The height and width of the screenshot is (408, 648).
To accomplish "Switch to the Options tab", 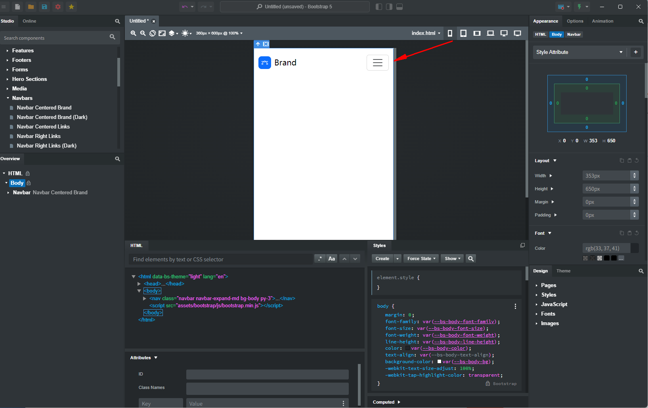I will coord(575,21).
